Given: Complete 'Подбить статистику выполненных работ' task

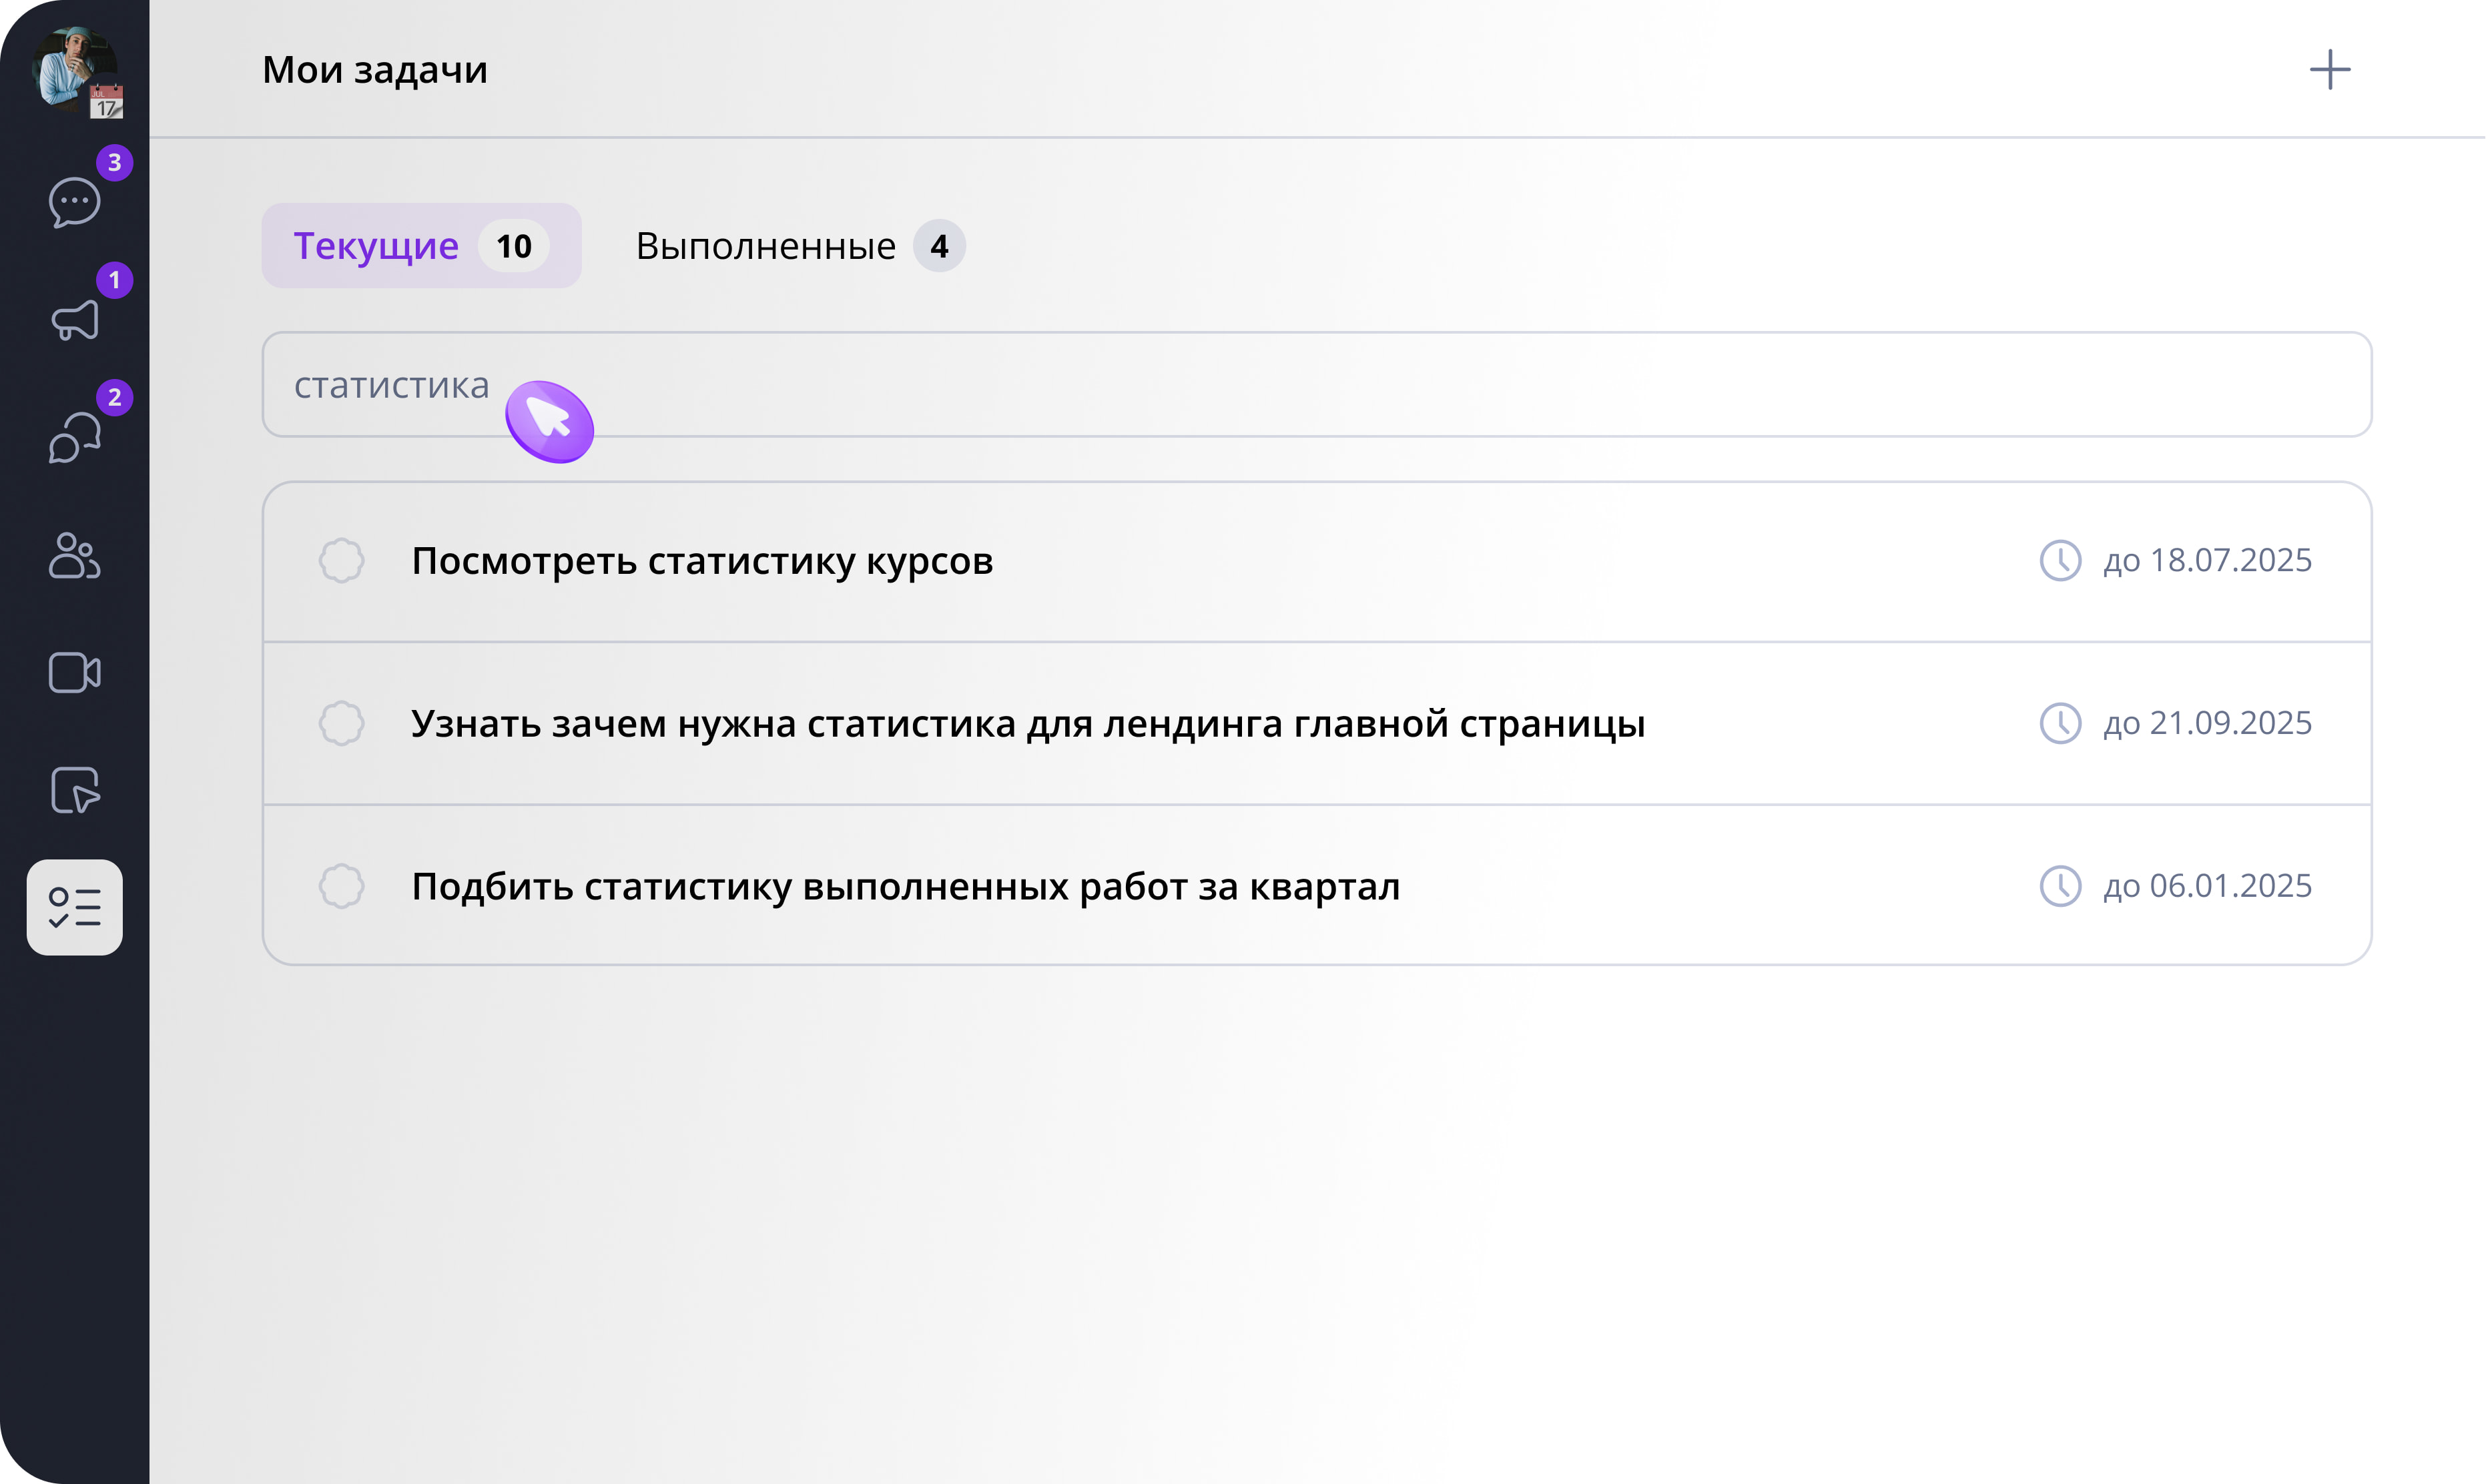Looking at the screenshot, I should point(341,886).
